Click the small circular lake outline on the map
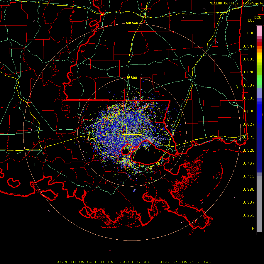 127,150
